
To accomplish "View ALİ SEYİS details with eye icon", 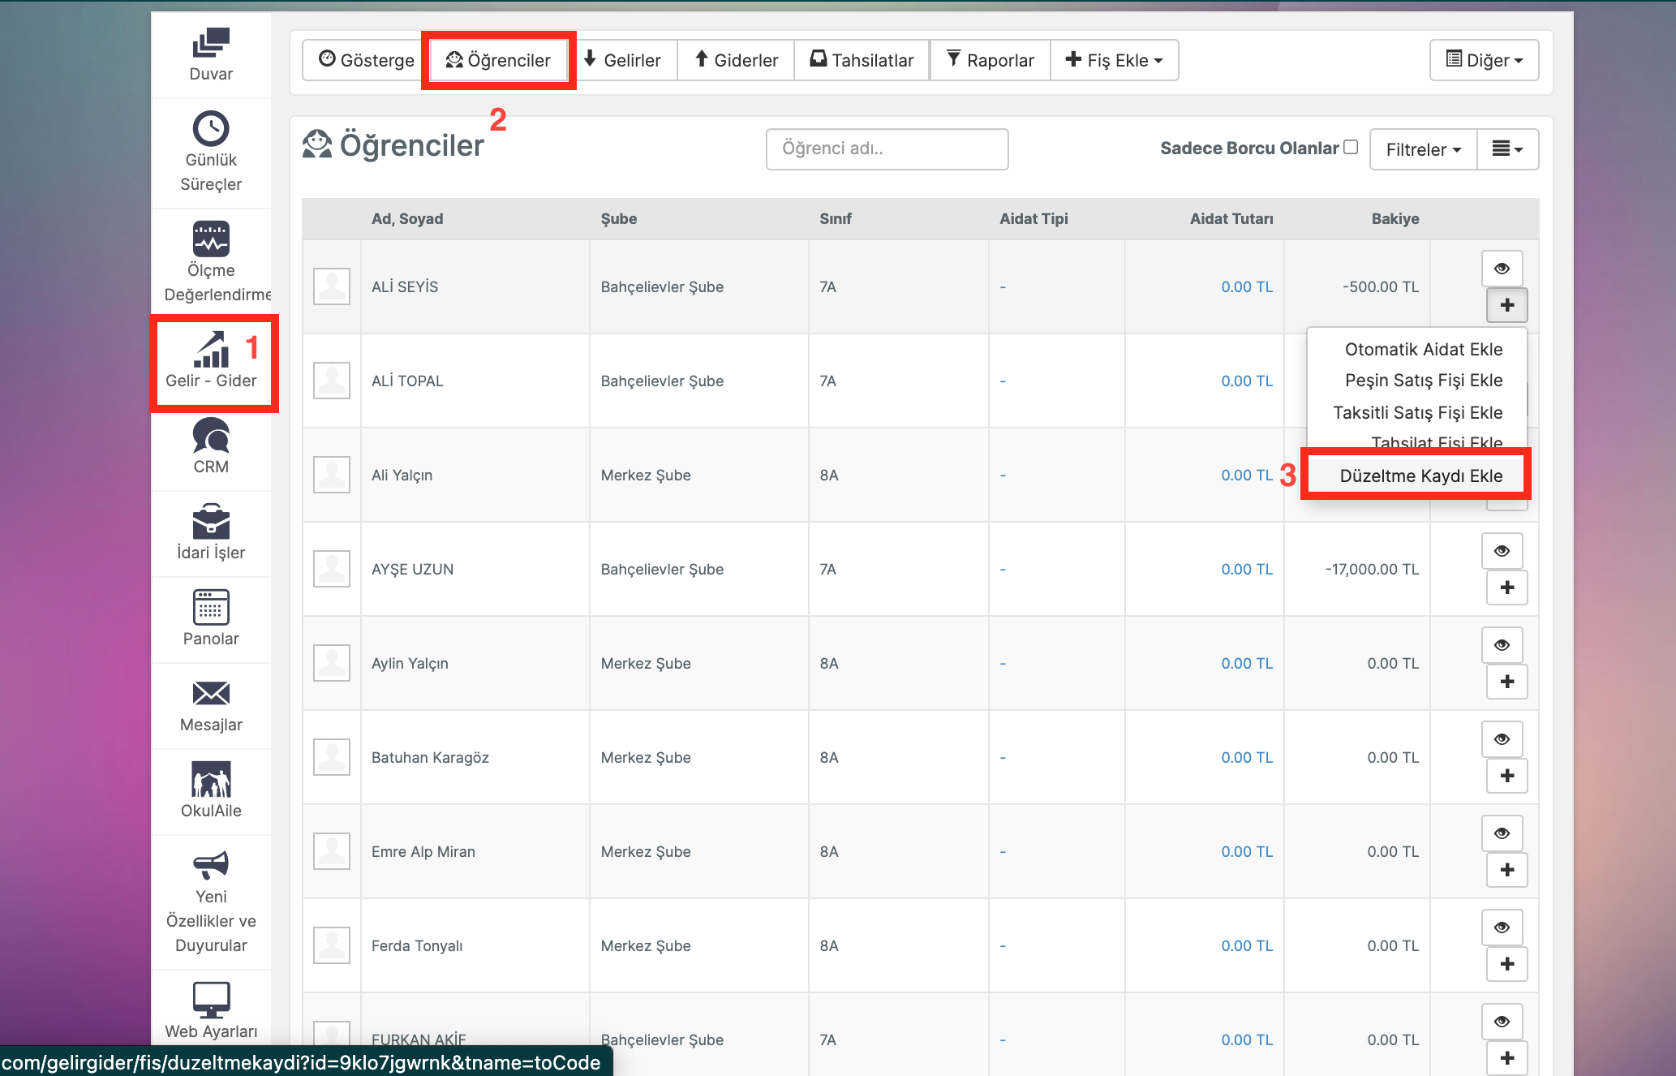I will [1502, 269].
